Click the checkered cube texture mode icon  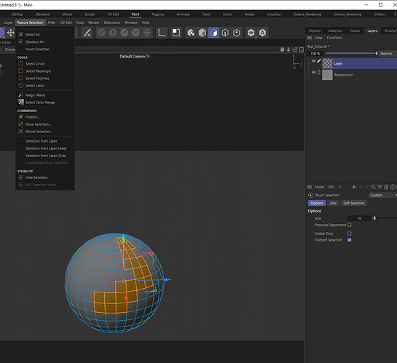click(x=191, y=33)
